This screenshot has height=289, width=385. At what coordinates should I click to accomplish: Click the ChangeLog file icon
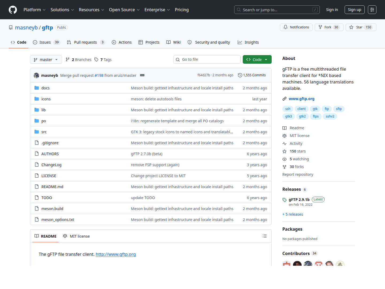coord(37,165)
